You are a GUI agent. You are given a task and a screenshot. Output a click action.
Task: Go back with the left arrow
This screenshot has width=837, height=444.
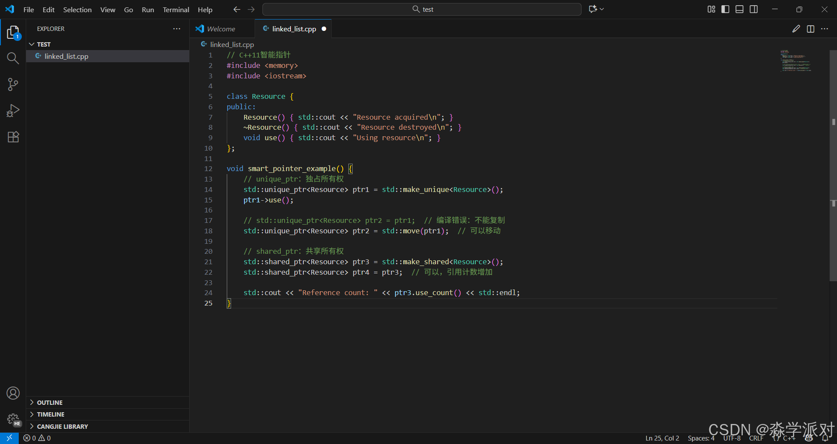tap(237, 9)
